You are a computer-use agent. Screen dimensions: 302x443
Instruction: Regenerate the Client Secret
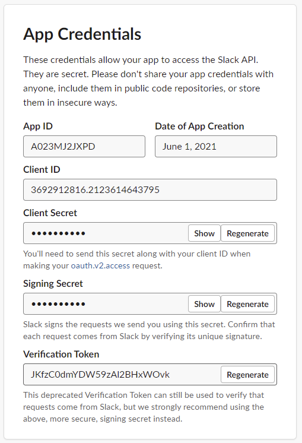tap(247, 233)
